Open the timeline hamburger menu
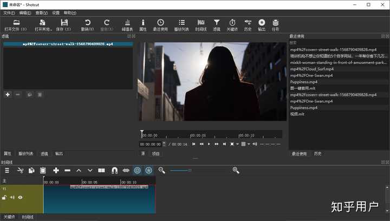This screenshot has height=221, width=390. pyautogui.click(x=7, y=170)
